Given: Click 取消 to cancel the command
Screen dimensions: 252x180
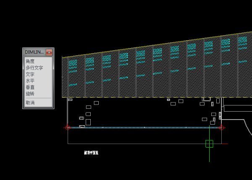Looking at the screenshot, I should point(30,102).
